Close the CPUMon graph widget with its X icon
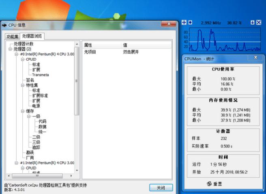 point(259,23)
